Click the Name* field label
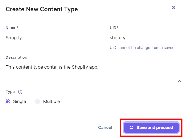The width and height of the screenshot is (184, 138). click(x=12, y=28)
